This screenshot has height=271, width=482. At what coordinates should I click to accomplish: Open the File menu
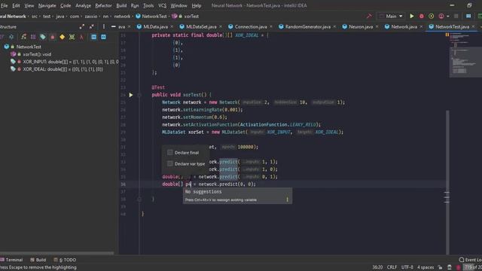[5, 5]
